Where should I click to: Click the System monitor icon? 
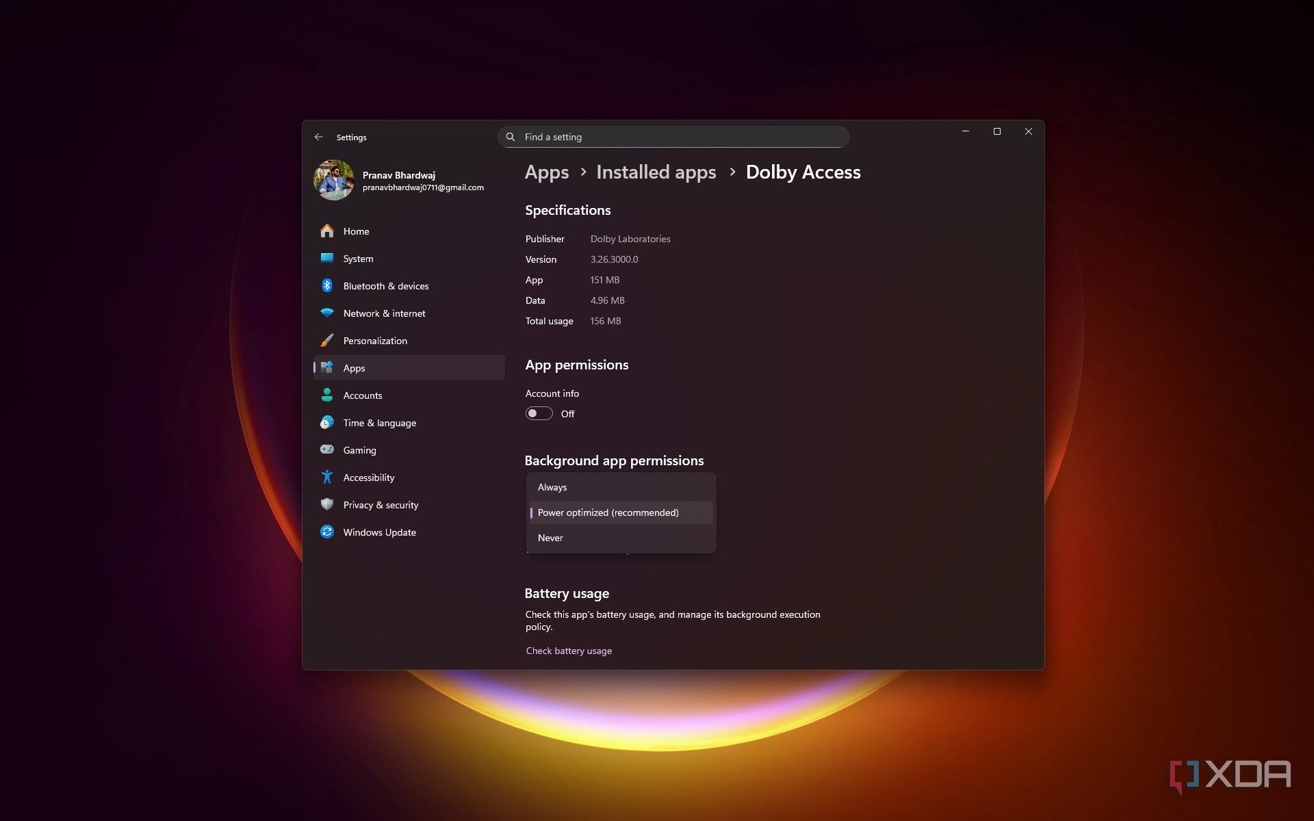(327, 259)
